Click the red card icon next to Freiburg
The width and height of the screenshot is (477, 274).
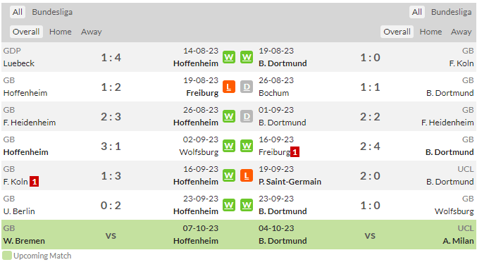coord(295,151)
